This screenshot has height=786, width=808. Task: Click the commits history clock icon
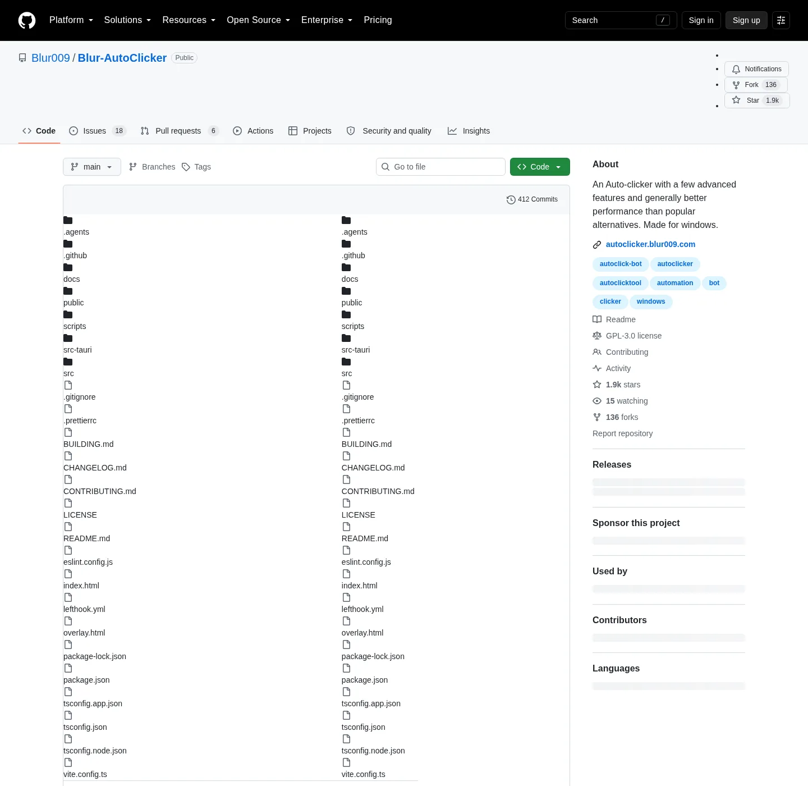pyautogui.click(x=511, y=200)
